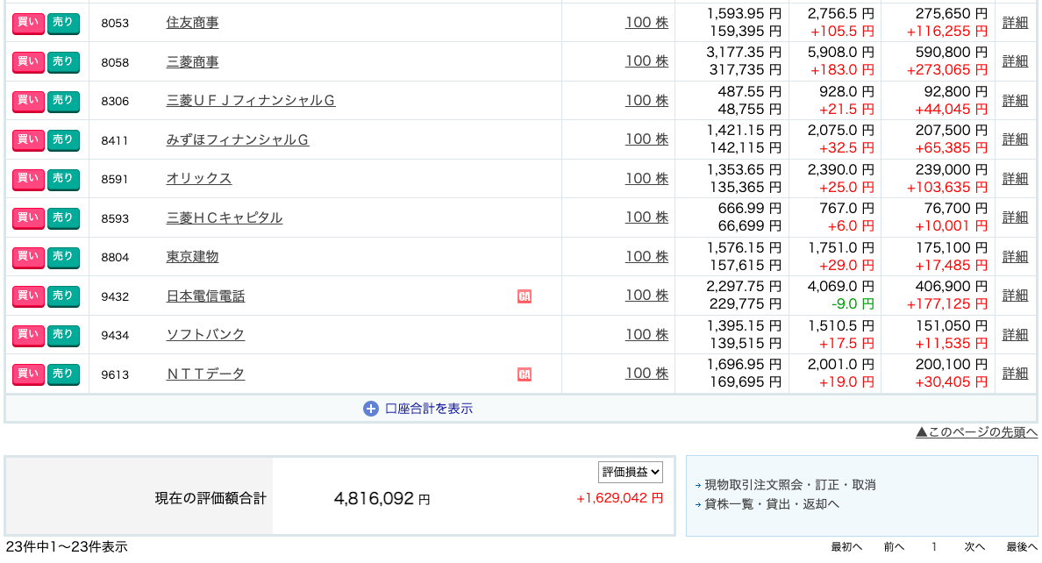Click 100 株 quantity for 三菱商事
This screenshot has width=1042, height=563.
[x=646, y=61]
